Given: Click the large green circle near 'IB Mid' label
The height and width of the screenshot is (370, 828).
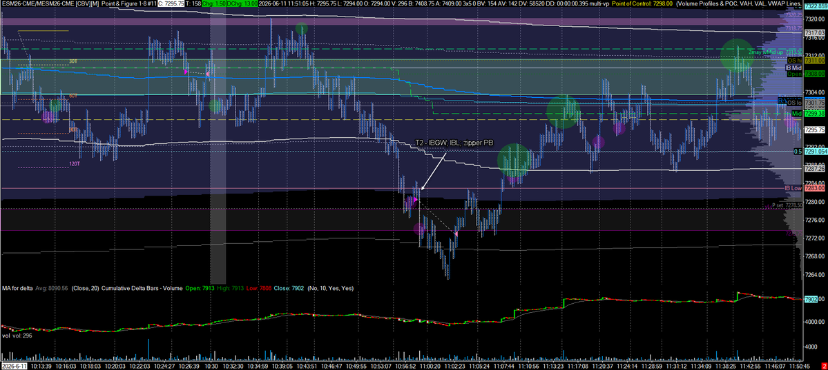Looking at the screenshot, I should tap(737, 55).
